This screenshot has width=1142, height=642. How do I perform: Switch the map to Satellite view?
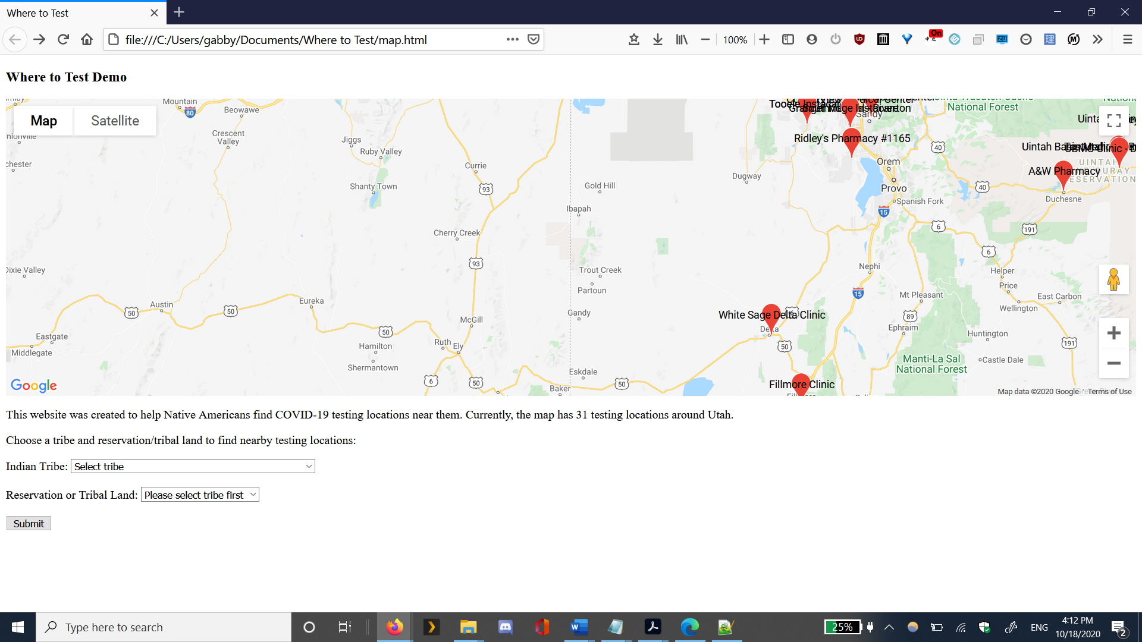click(x=115, y=121)
